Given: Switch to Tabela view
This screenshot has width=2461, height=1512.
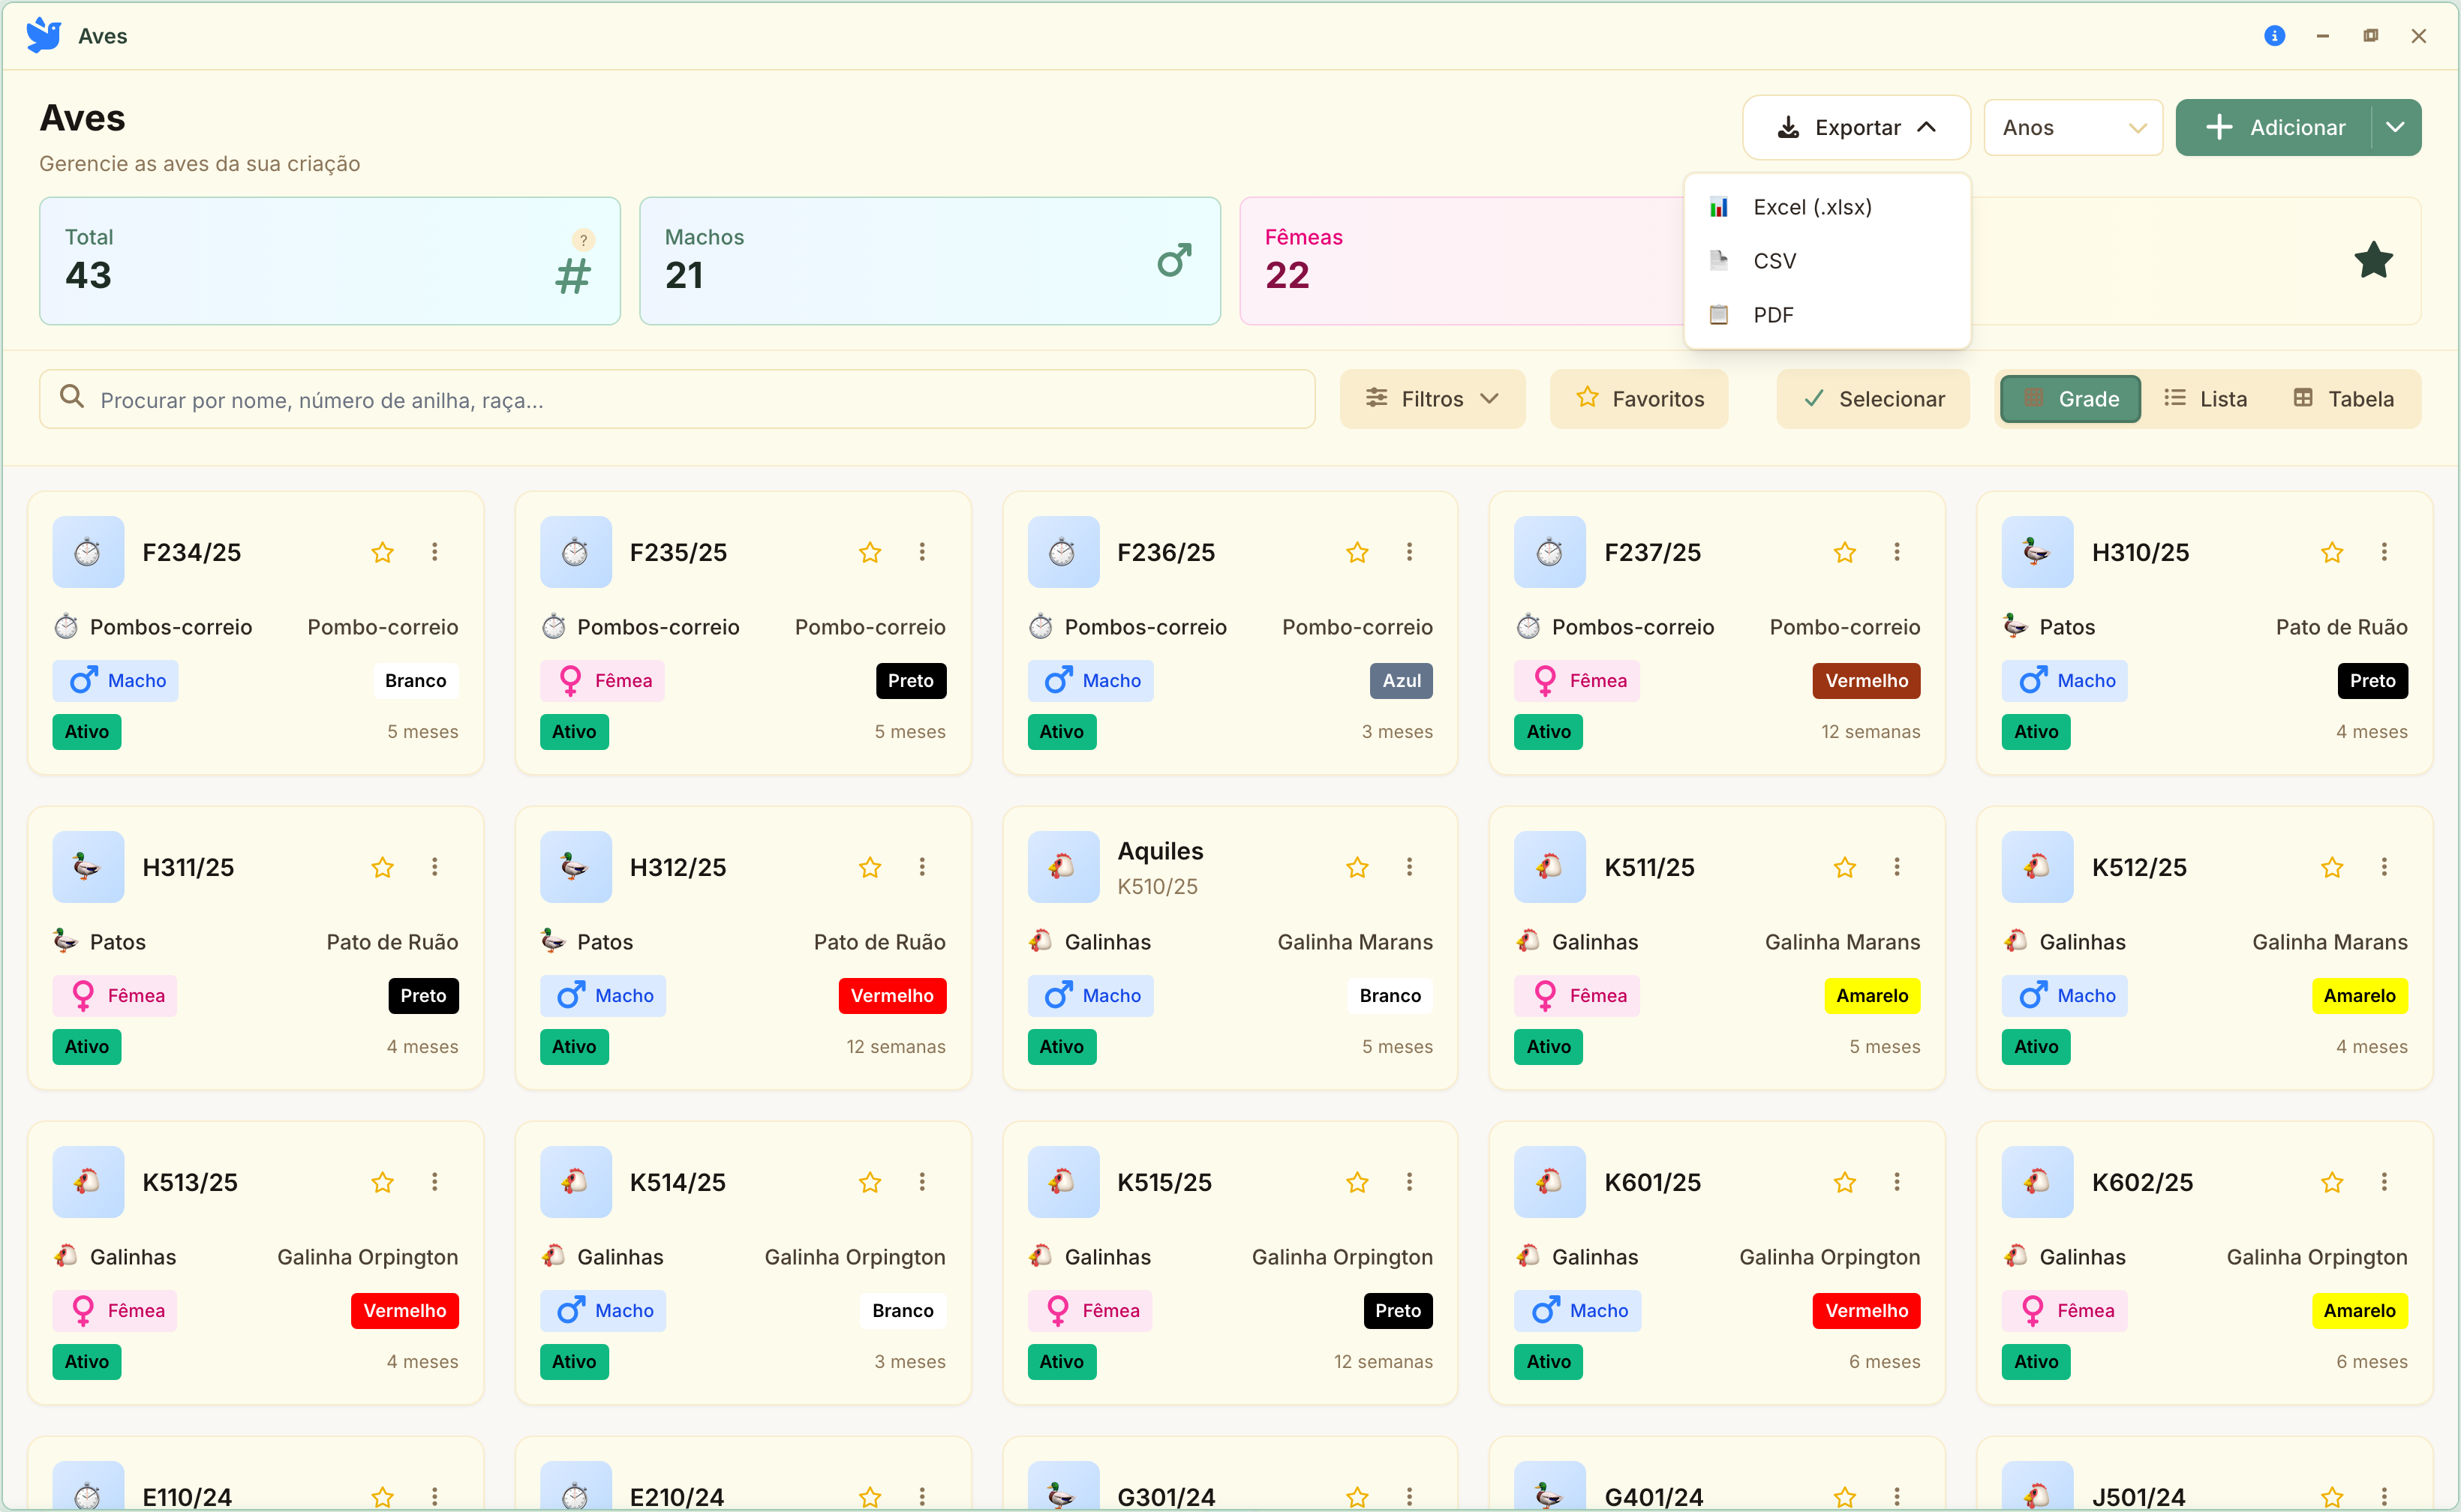Looking at the screenshot, I should click(2344, 399).
